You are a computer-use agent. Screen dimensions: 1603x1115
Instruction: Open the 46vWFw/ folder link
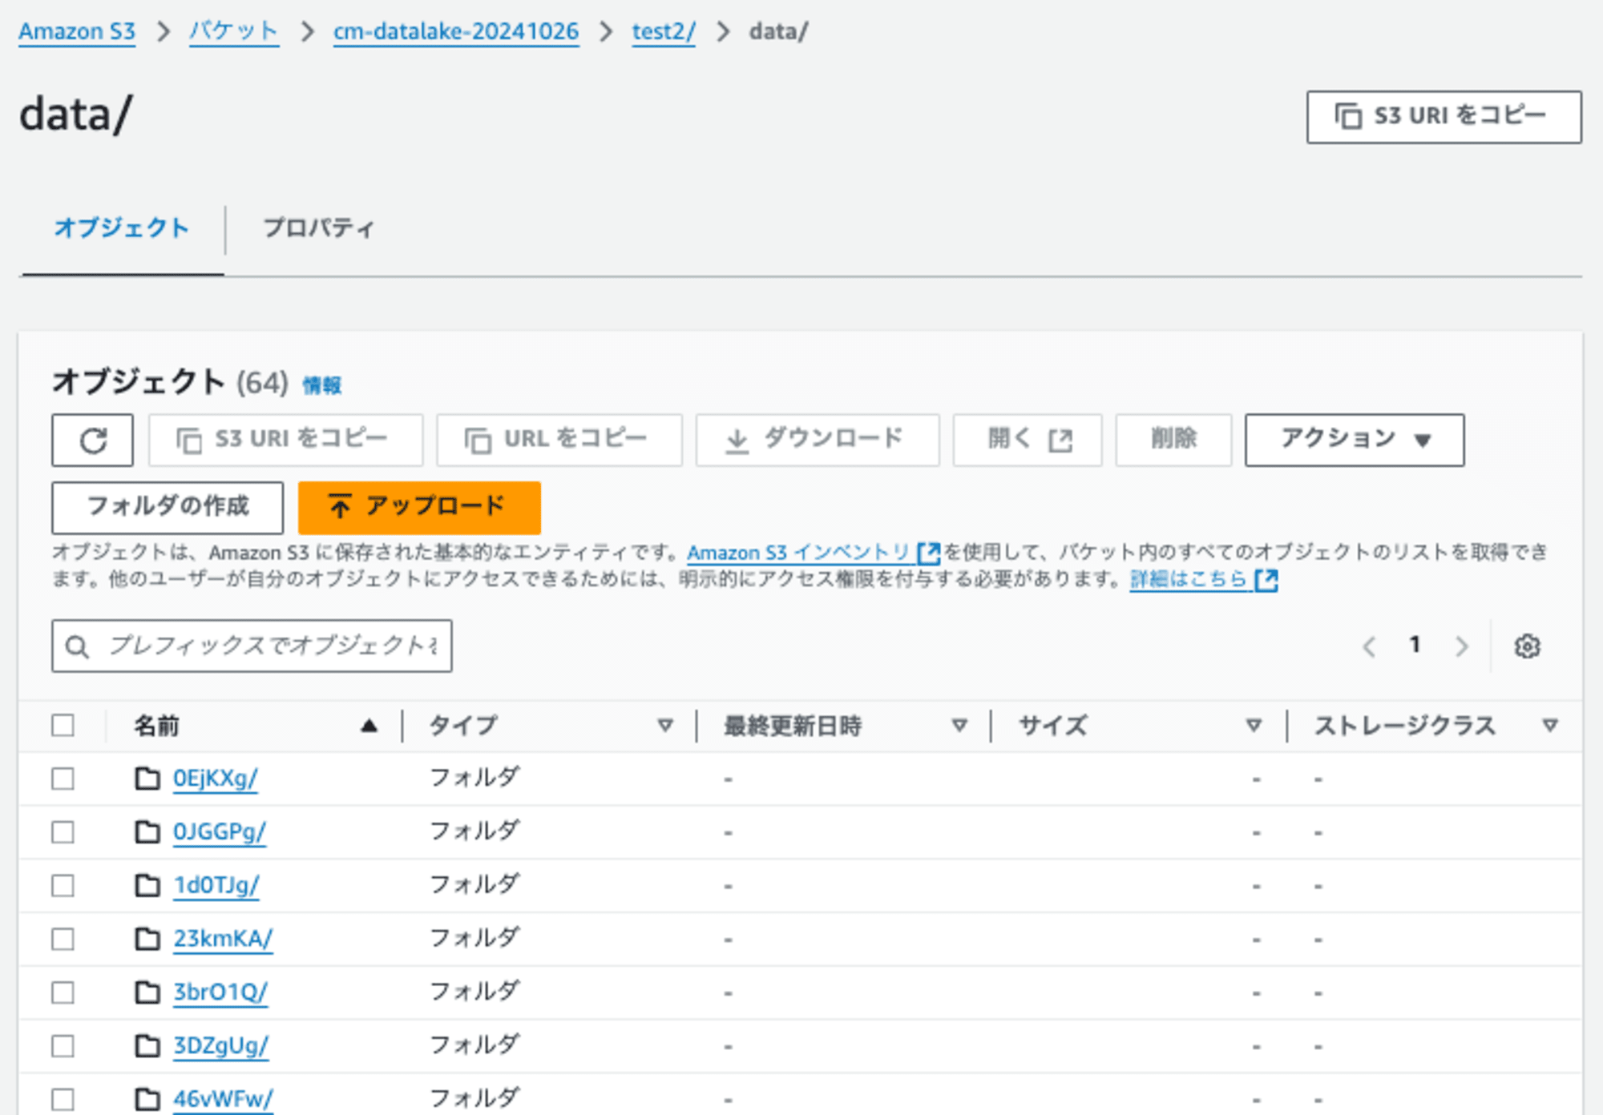(224, 1099)
